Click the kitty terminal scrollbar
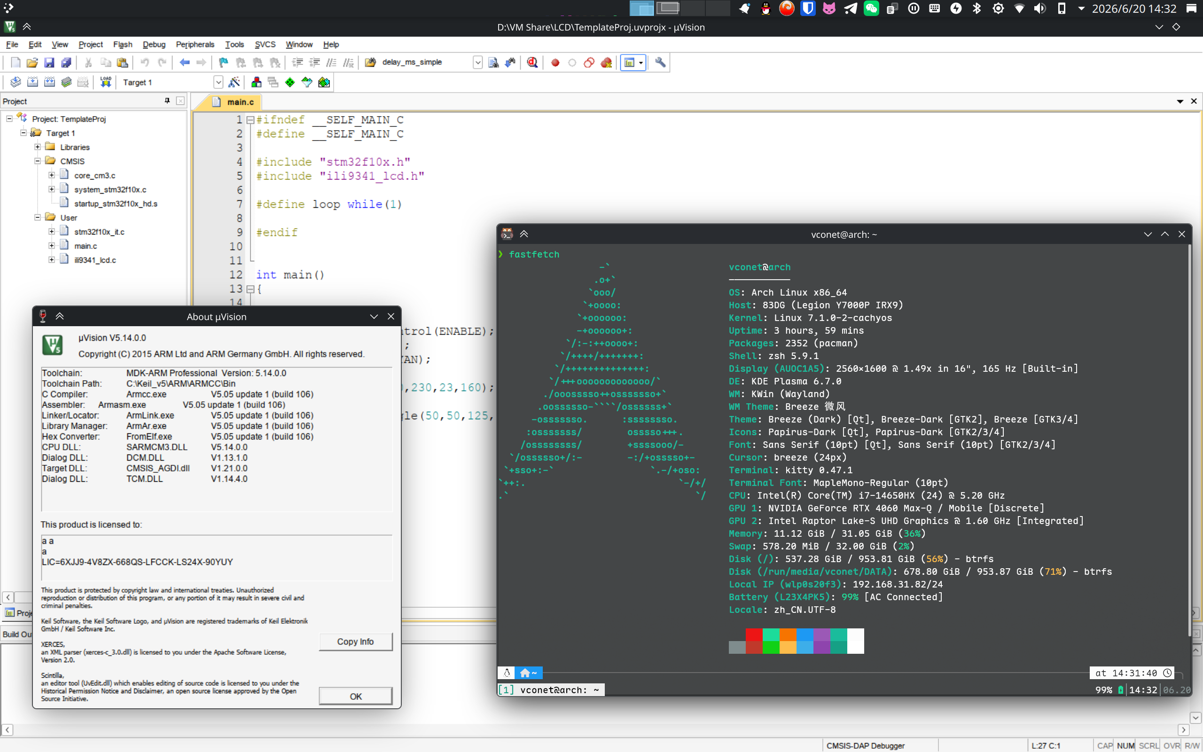1203x752 pixels. tap(1189, 440)
